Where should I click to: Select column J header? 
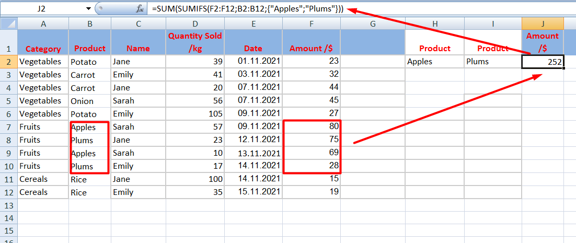click(x=543, y=24)
